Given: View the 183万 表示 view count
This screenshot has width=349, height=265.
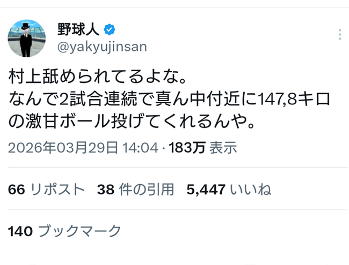Looking at the screenshot, I should coord(202,147).
